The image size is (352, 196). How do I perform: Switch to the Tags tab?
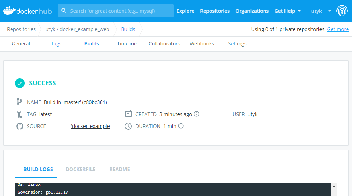pos(56,44)
